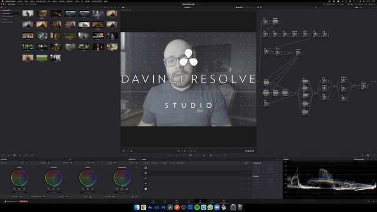Switch to the Fusion page tab
Image resolution: width=377 pixels, height=212 pixels.
tap(188, 201)
